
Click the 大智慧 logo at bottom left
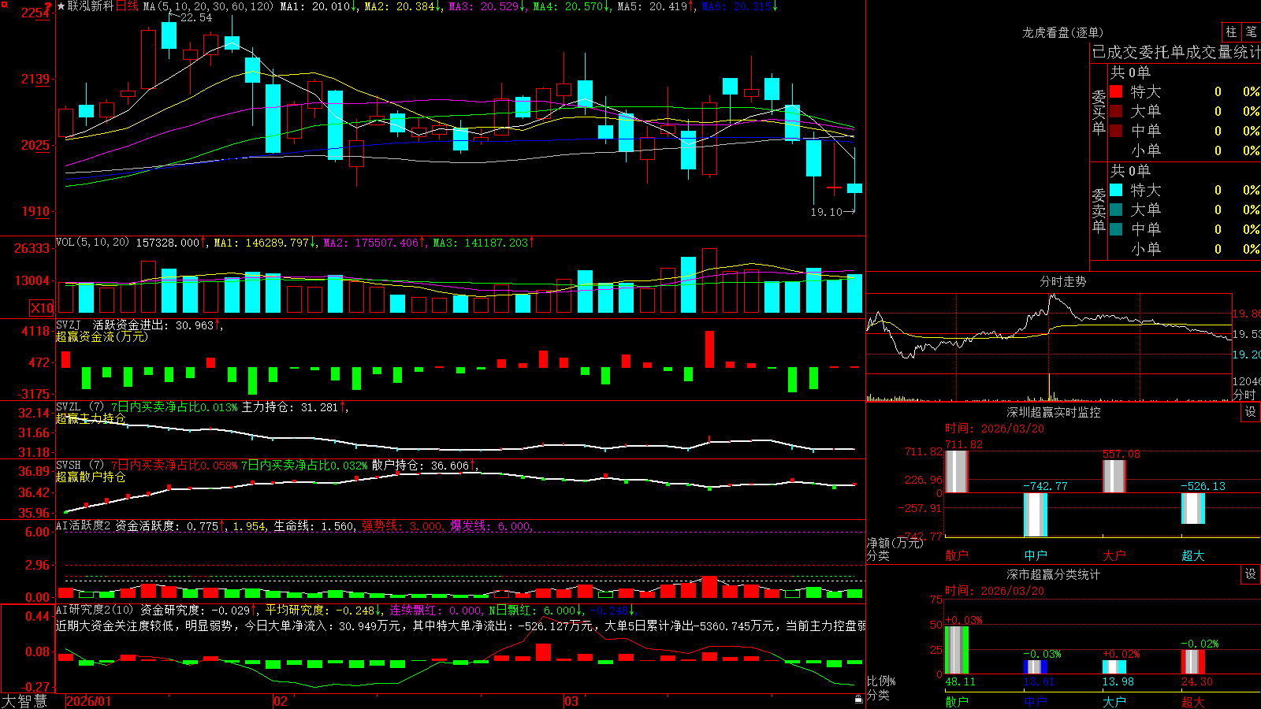coord(24,701)
